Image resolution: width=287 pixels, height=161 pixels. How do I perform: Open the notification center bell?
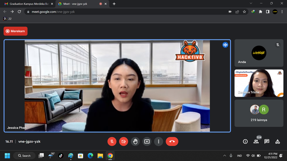click(281, 156)
